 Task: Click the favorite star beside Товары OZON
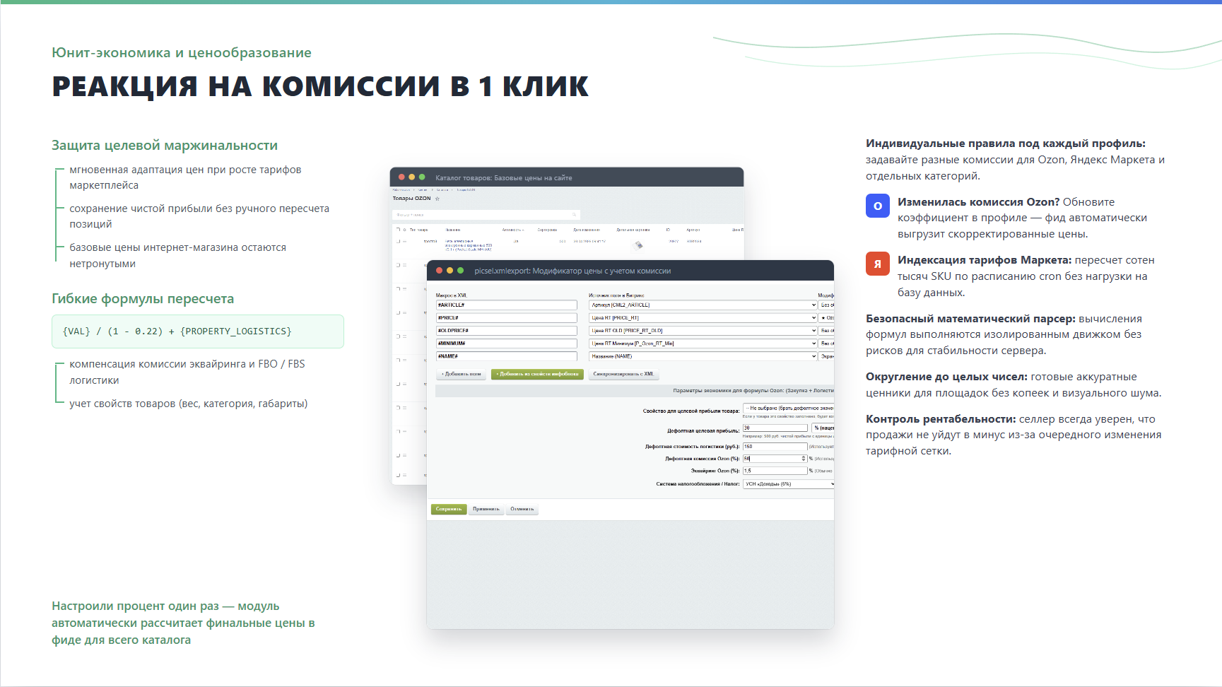[437, 199]
